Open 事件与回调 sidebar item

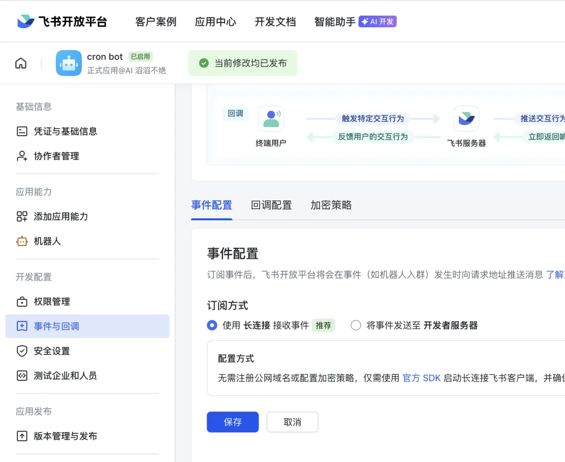(x=87, y=326)
